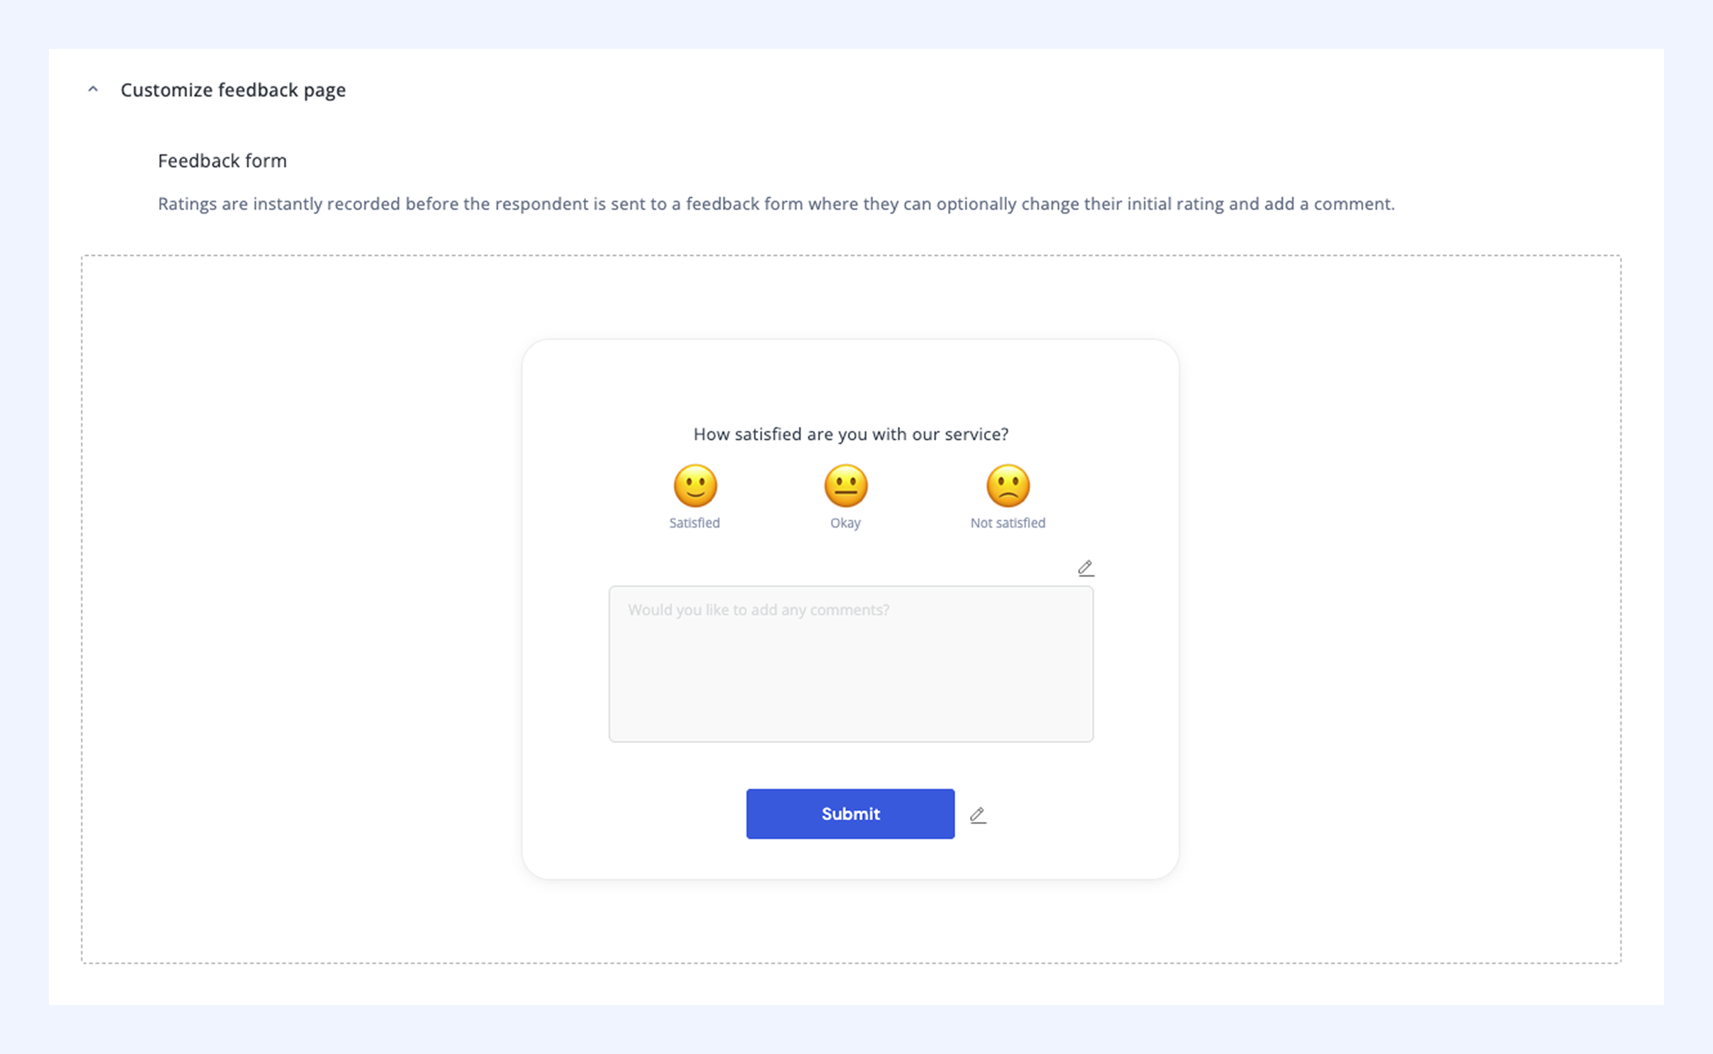The height and width of the screenshot is (1054, 1713).
Task: Edit Submit button label via pencil icon
Action: tap(977, 814)
